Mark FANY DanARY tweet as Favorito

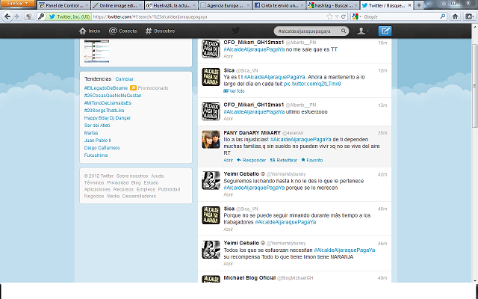click(x=312, y=160)
